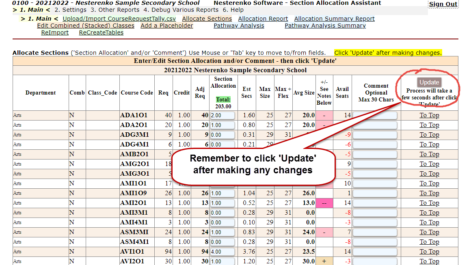Open the Settings menu item
This screenshot has height=265, width=471.
pos(71,10)
